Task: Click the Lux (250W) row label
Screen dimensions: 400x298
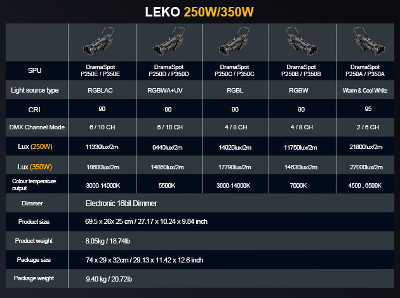Action: (36, 147)
